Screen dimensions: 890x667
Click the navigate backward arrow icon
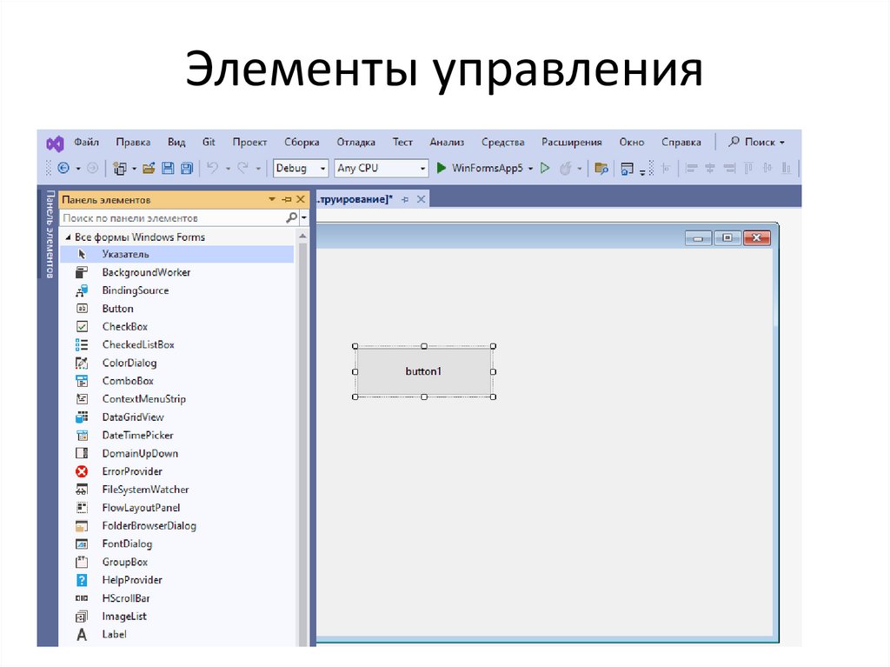(63, 168)
